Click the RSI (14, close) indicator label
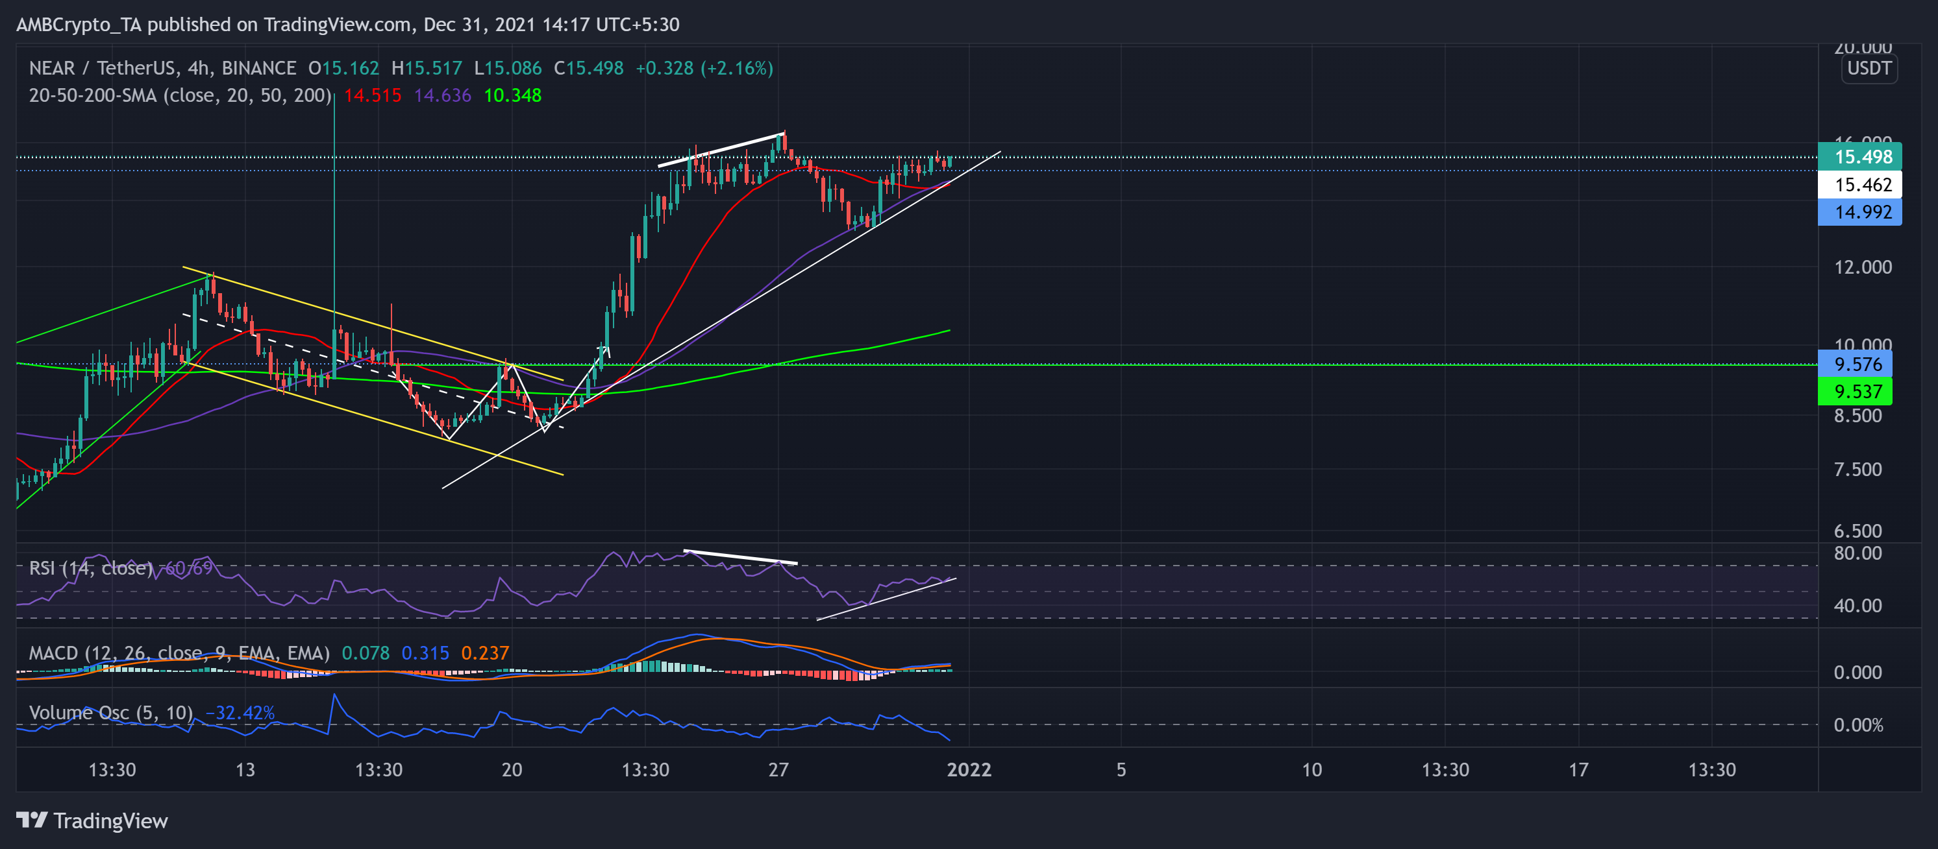1938x849 pixels. point(90,568)
